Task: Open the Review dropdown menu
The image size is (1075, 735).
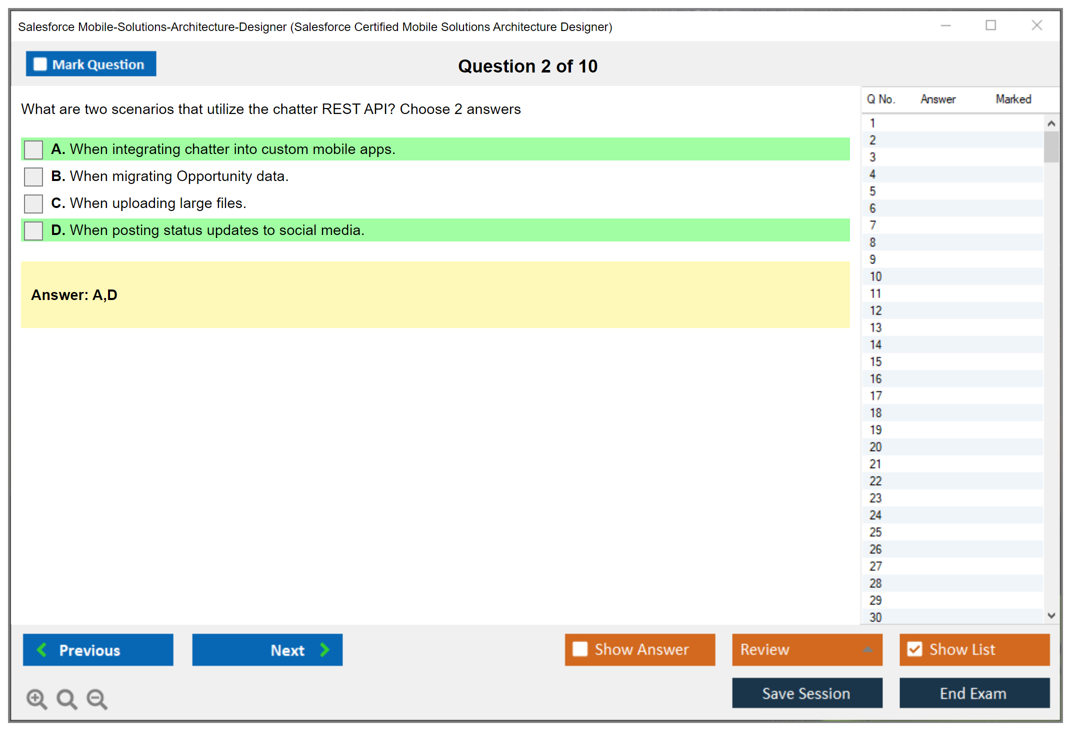Action: click(x=806, y=649)
